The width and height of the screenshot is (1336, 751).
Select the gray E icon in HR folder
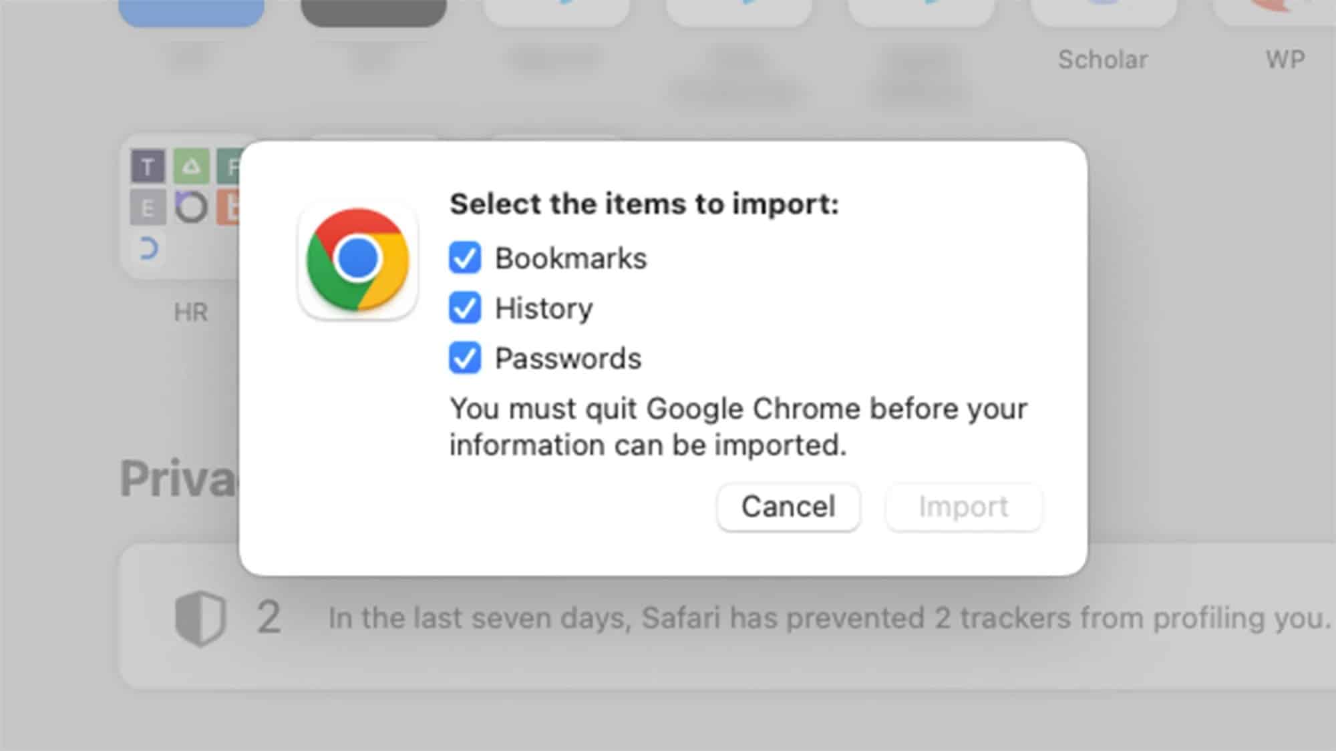(x=148, y=208)
